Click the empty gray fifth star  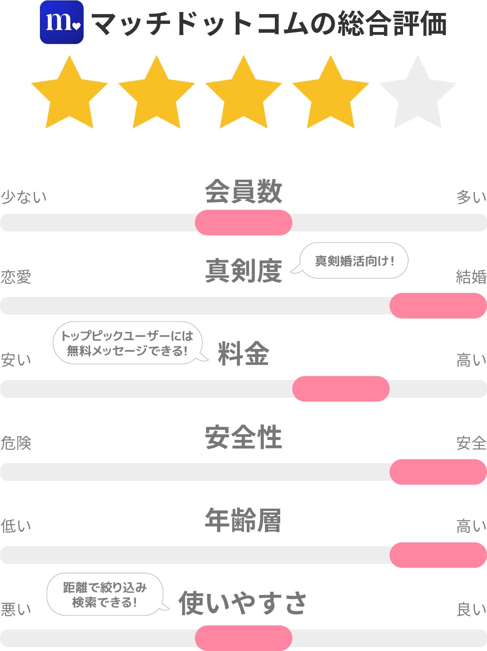418,93
